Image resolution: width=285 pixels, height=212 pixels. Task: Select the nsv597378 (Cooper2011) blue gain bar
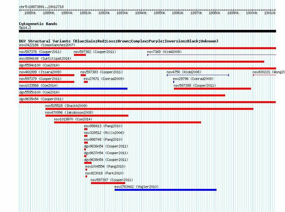[34, 55]
